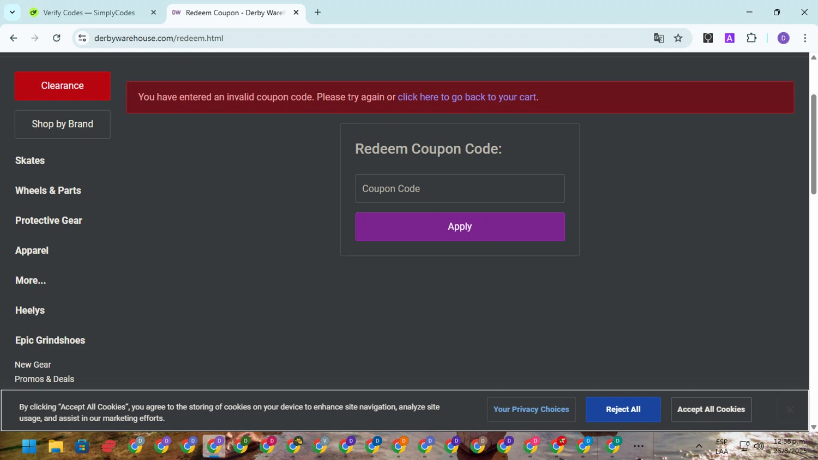The image size is (818, 460).
Task: Focus the Coupon Code field
Action: 460,188
